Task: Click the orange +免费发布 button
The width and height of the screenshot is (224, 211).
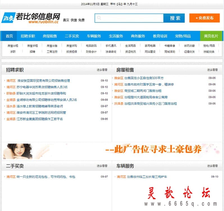Action: [204, 18]
